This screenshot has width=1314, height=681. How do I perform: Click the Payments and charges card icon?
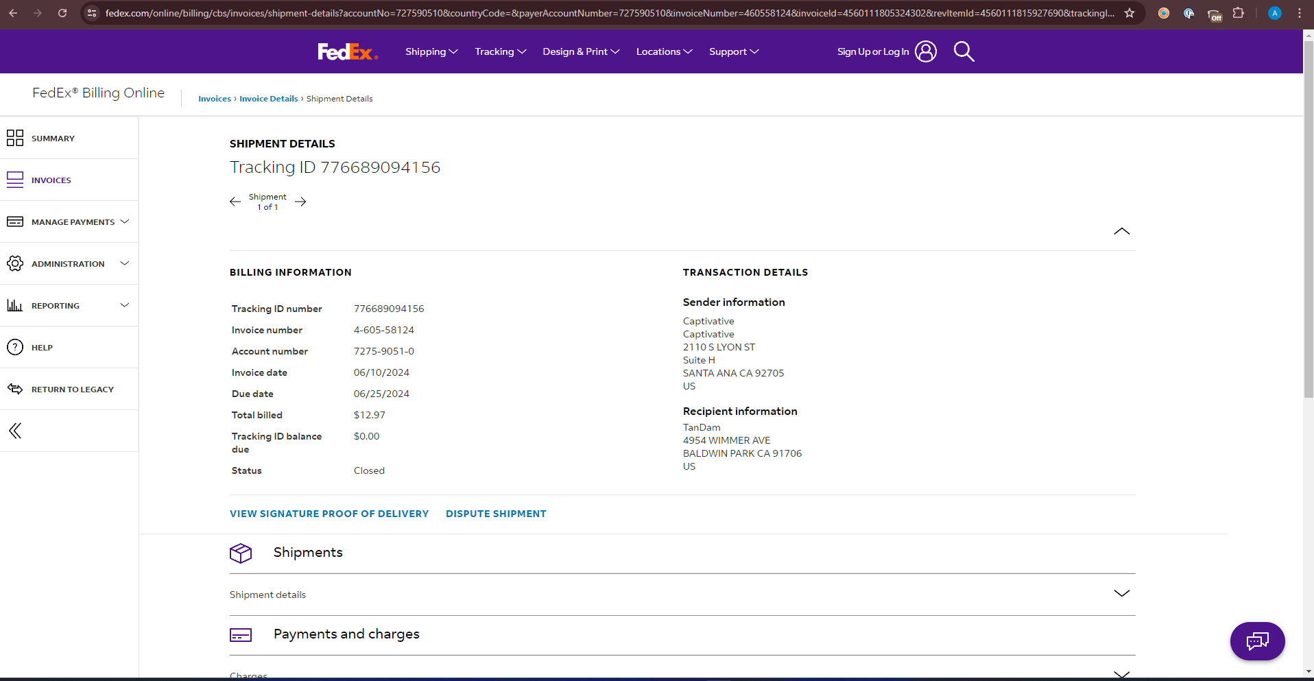[x=241, y=635]
